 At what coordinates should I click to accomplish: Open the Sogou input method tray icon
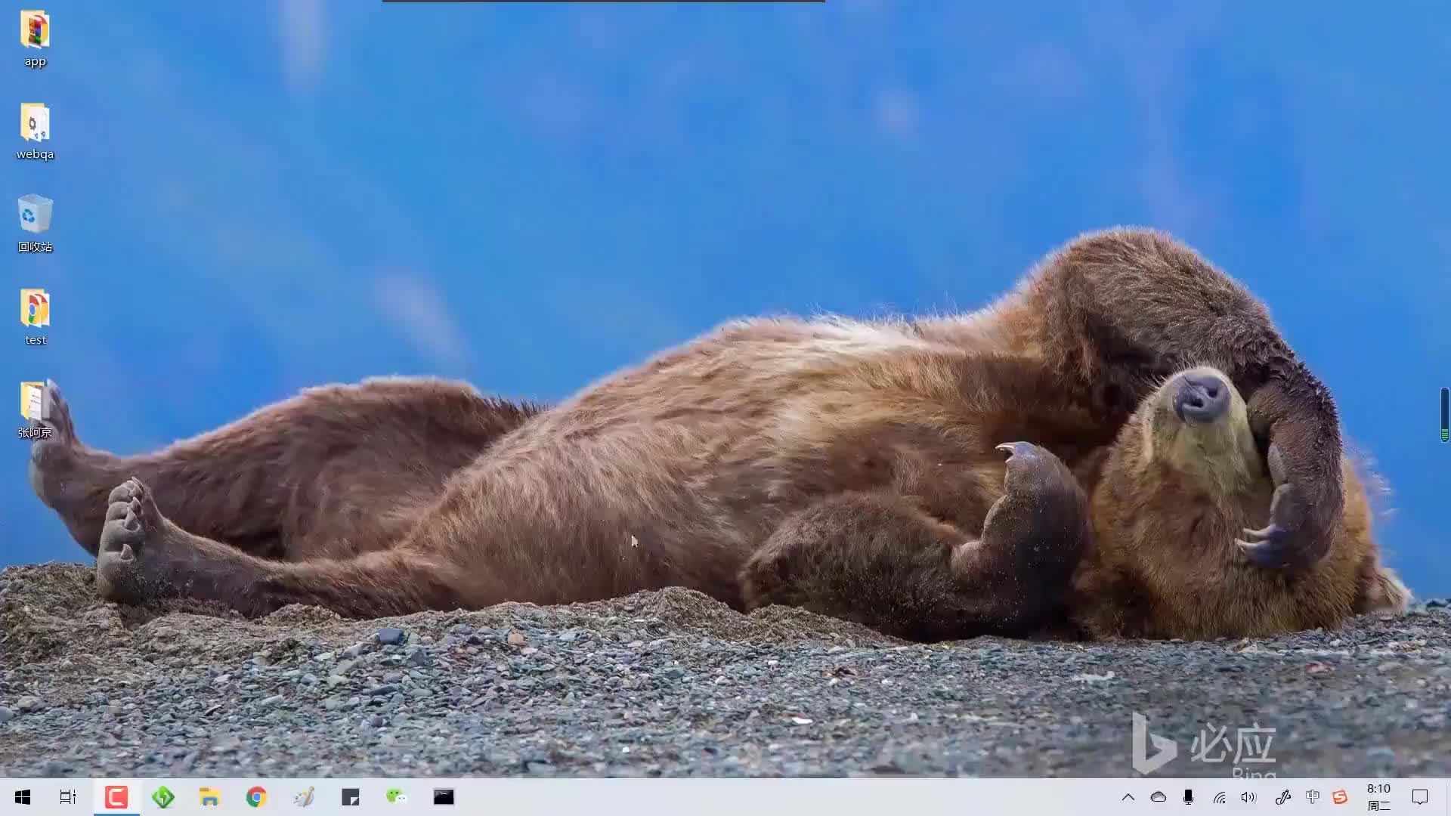click(x=1341, y=797)
